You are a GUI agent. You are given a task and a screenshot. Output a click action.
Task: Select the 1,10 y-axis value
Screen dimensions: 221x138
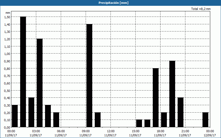point(7,46)
